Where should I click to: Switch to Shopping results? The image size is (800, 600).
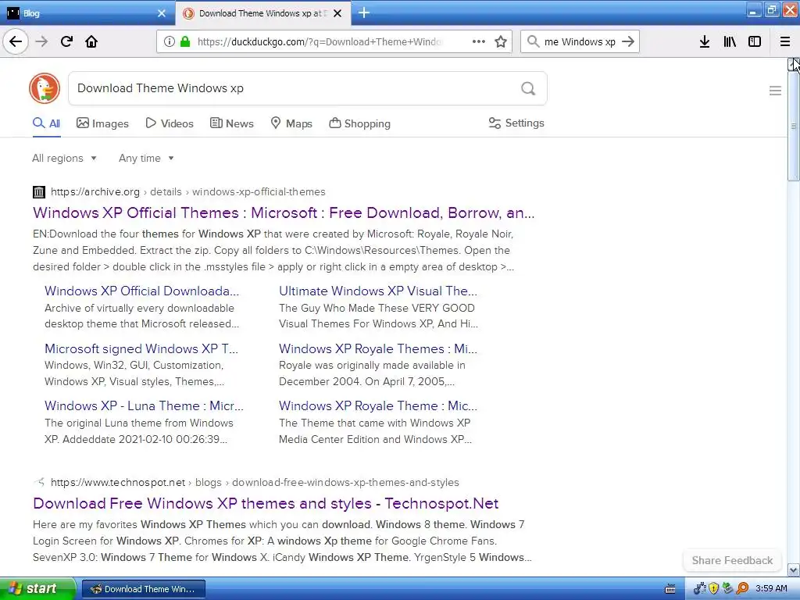[x=359, y=123]
